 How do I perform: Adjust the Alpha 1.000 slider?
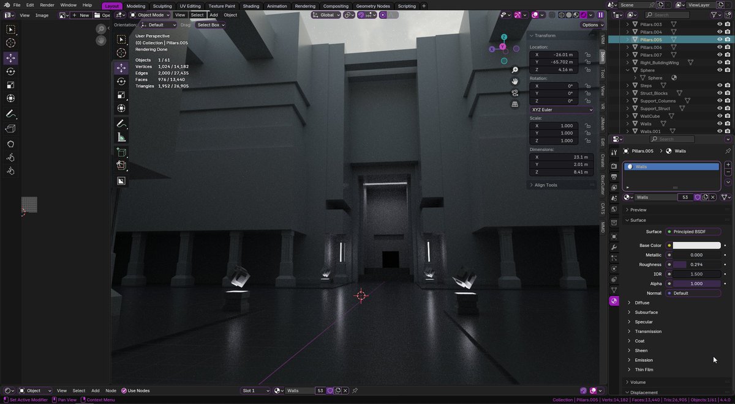click(x=696, y=284)
